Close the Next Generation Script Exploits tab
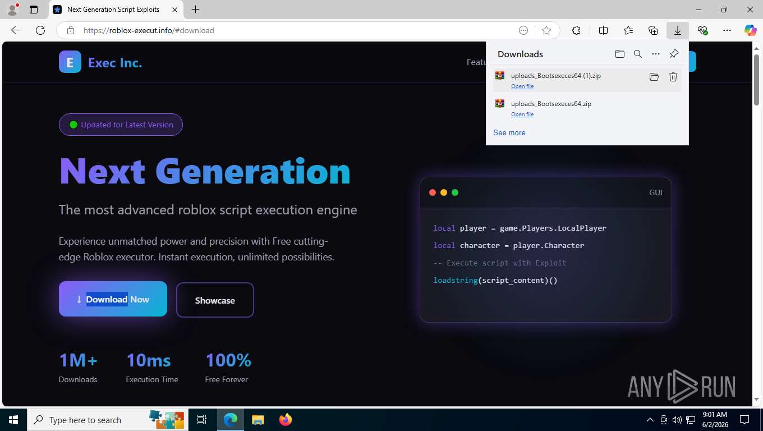This screenshot has height=431, width=763. (x=175, y=10)
